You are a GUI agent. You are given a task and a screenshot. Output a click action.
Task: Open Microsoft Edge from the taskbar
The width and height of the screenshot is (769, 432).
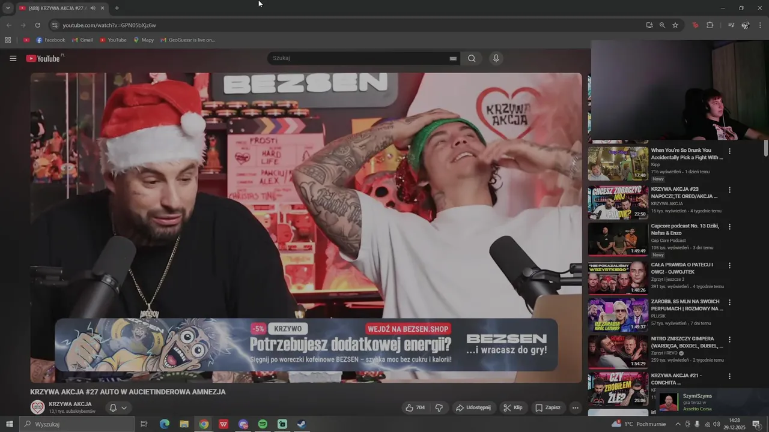click(164, 424)
